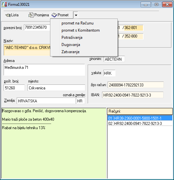Collapse the Promet dropdown arrow

point(76,15)
